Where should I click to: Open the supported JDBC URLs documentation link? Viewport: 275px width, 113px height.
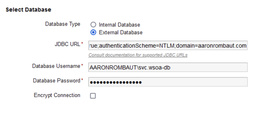[138, 55]
